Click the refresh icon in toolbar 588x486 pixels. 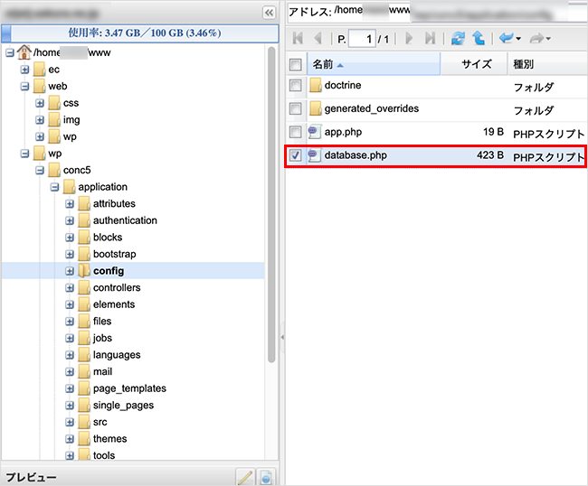[x=458, y=39]
